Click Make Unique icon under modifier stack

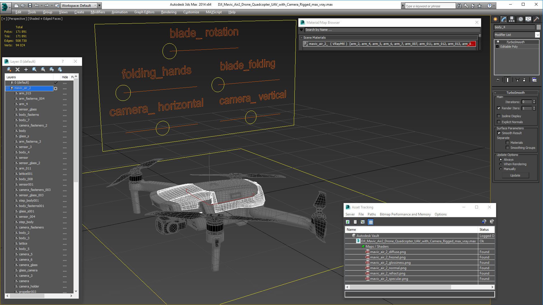tap(517, 80)
